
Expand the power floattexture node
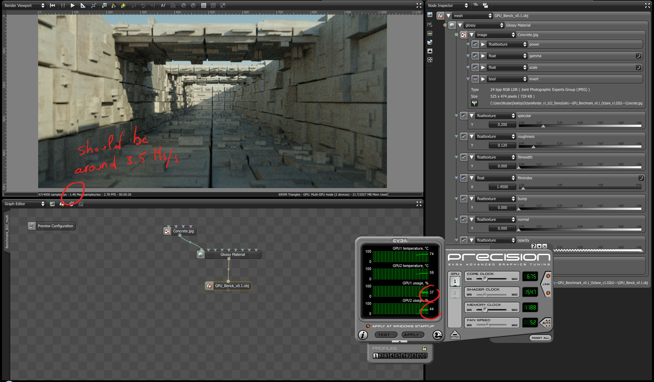[x=483, y=44]
